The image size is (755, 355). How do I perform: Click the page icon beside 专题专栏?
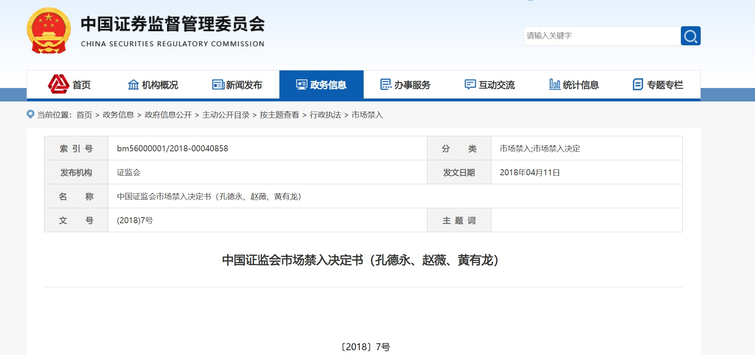click(638, 85)
